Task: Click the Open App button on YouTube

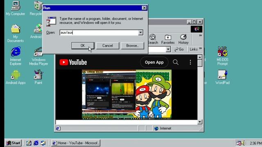Action: click(154, 62)
